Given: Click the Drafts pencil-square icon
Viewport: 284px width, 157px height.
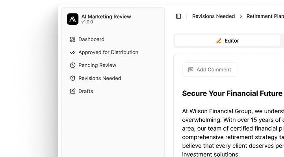Looking at the screenshot, I should click(x=72, y=91).
